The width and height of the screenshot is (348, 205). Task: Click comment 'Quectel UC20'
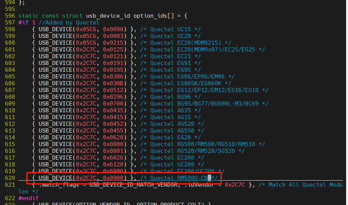pos(171,36)
